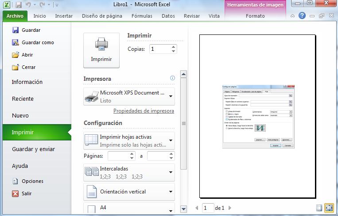338x216 pixels.
Task: Decrease copies with the down arrow
Action: click(174, 51)
